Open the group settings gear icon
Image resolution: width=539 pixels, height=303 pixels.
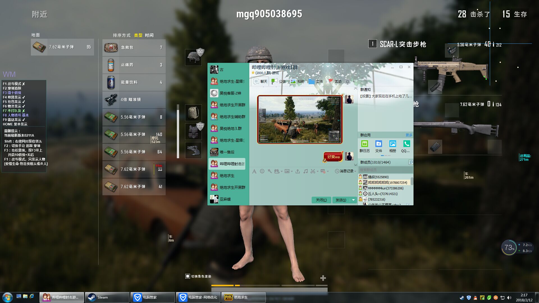click(348, 82)
